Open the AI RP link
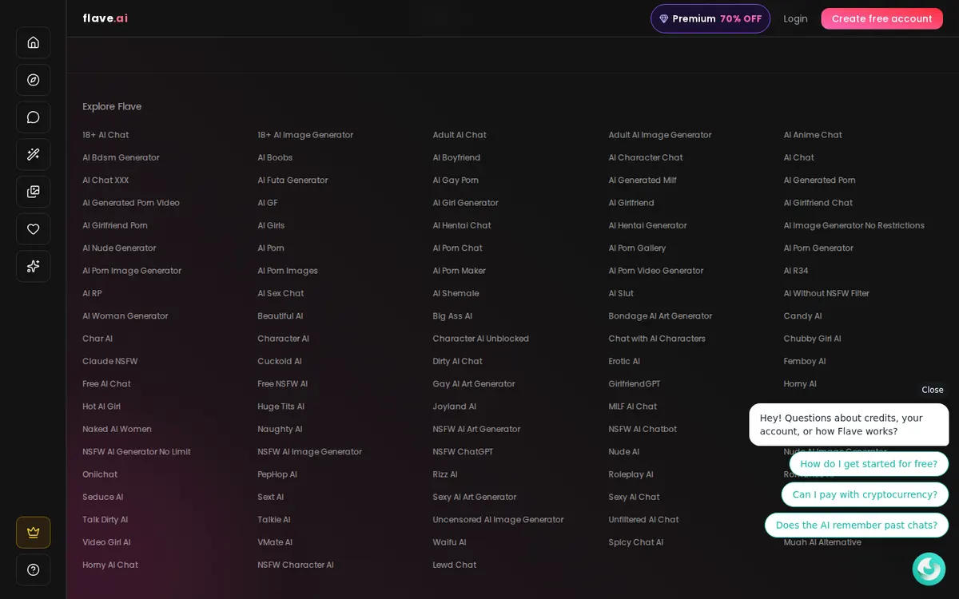 (x=92, y=293)
